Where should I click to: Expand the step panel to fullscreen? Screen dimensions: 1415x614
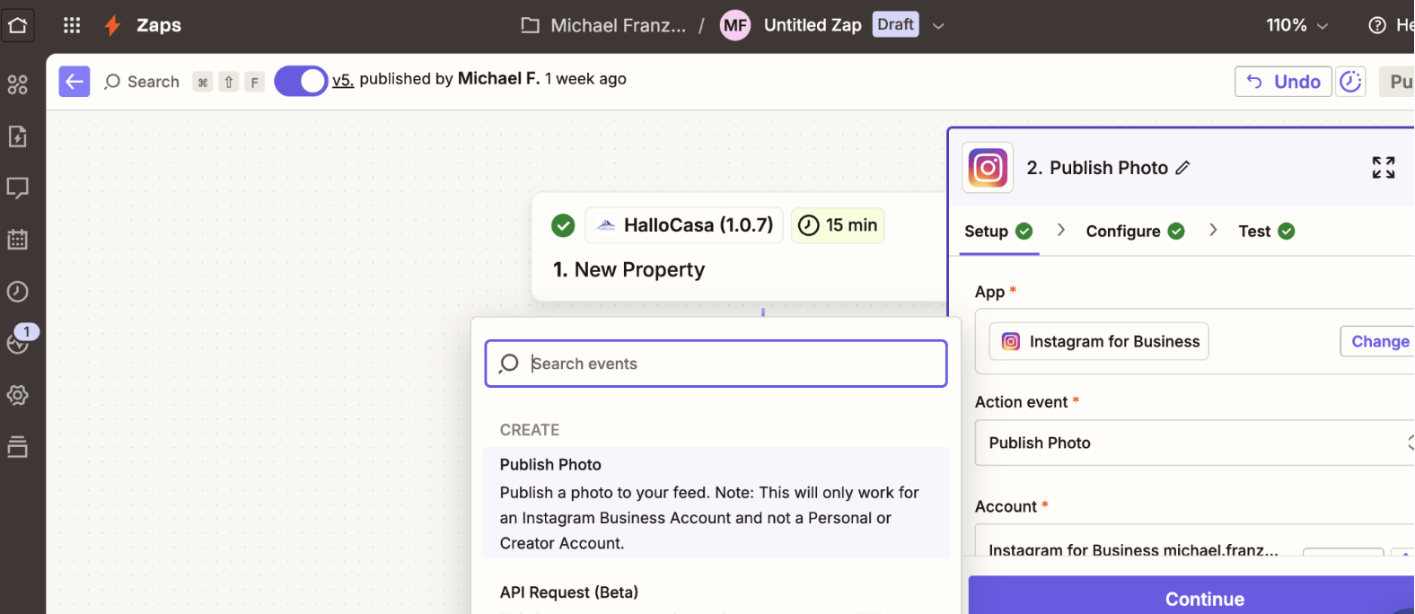point(1384,167)
